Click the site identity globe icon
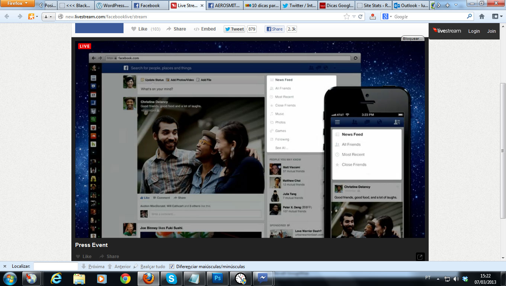 point(61,16)
